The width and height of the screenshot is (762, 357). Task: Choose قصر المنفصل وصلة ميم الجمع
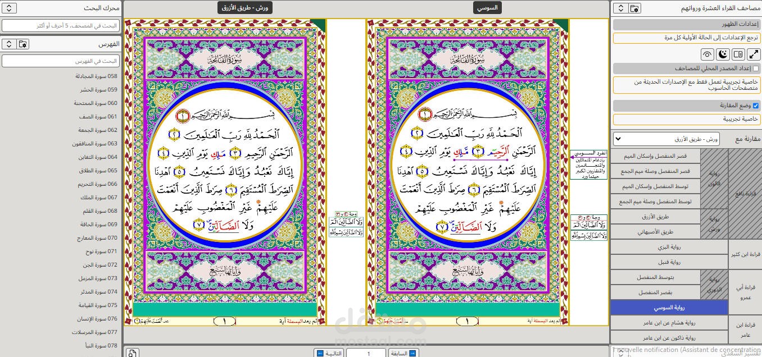(656, 171)
